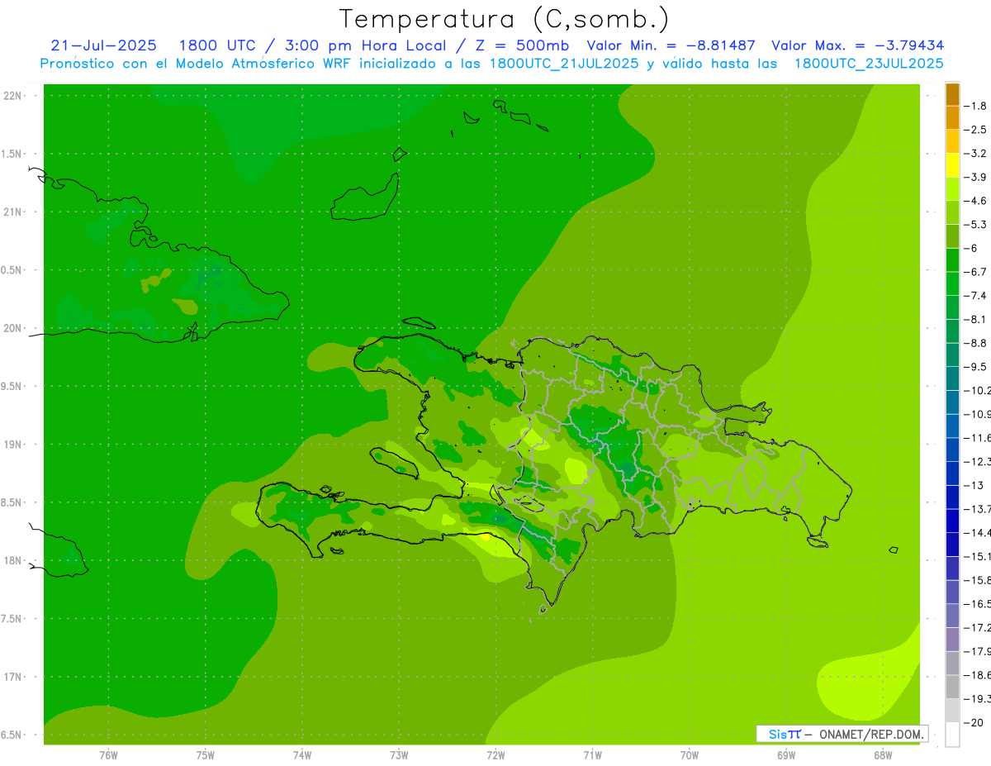This screenshot has width=991, height=766.
Task: Click legend value "-15.8"
Action: tap(978, 580)
